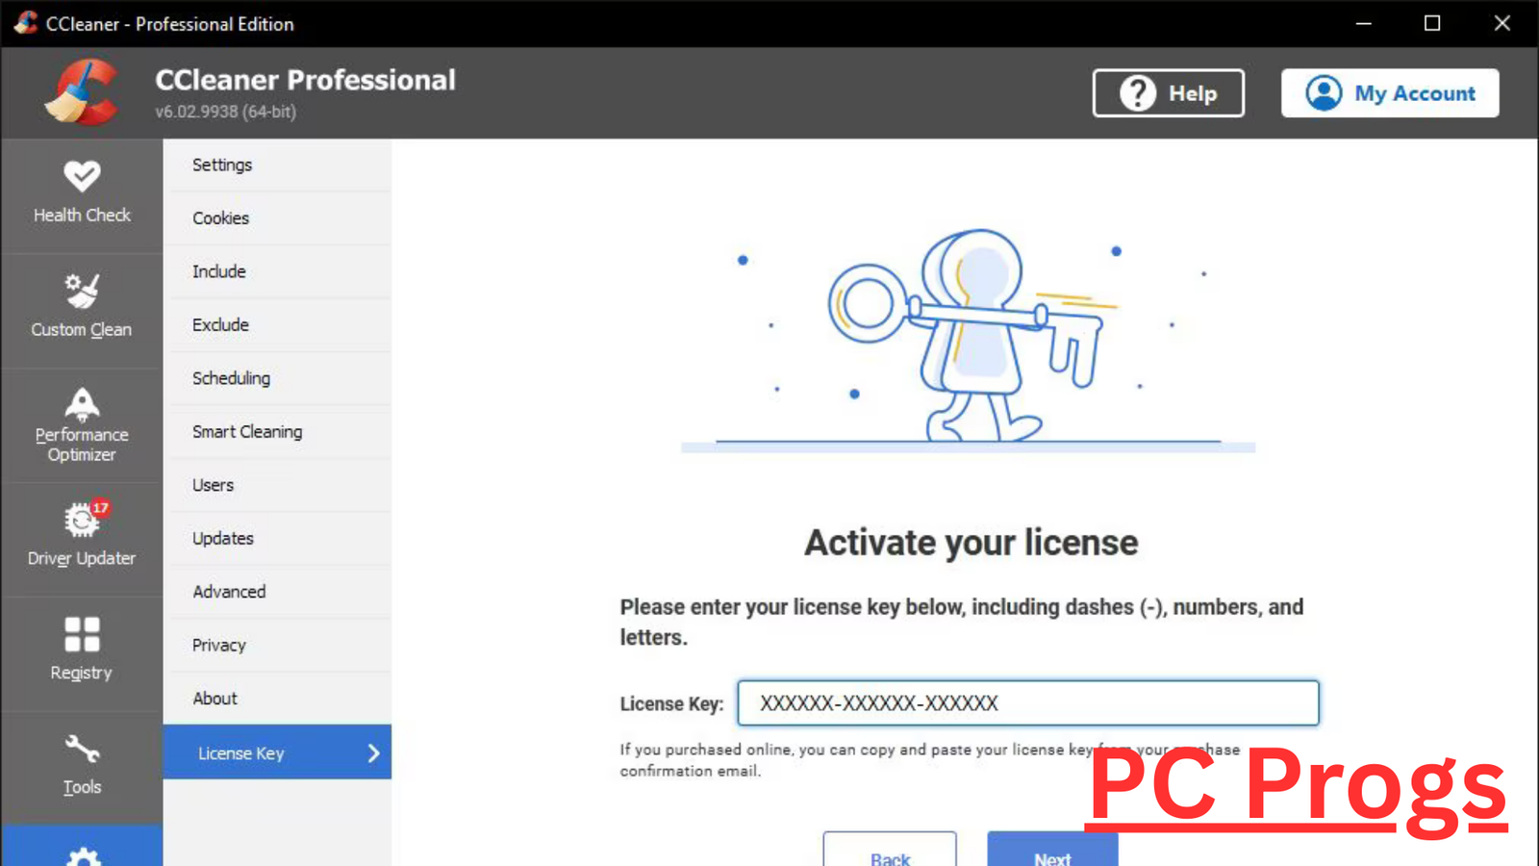This screenshot has width=1539, height=866.
Task: Open the Cookies options page
Action: point(277,218)
